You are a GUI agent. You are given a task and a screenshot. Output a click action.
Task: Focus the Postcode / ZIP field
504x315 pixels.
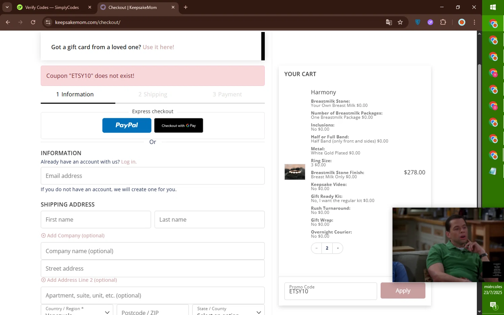[153, 310]
